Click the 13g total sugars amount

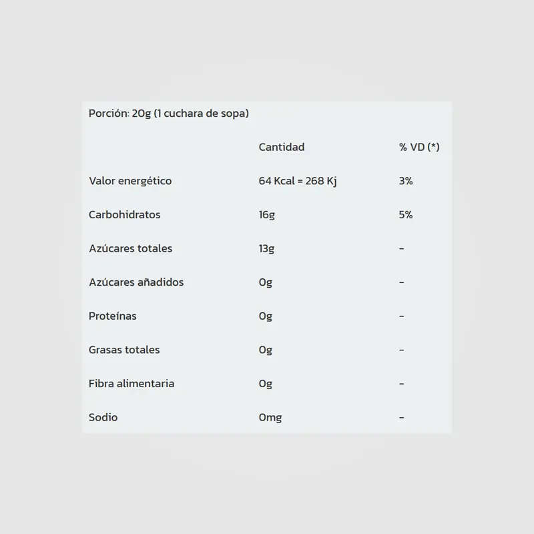click(266, 248)
